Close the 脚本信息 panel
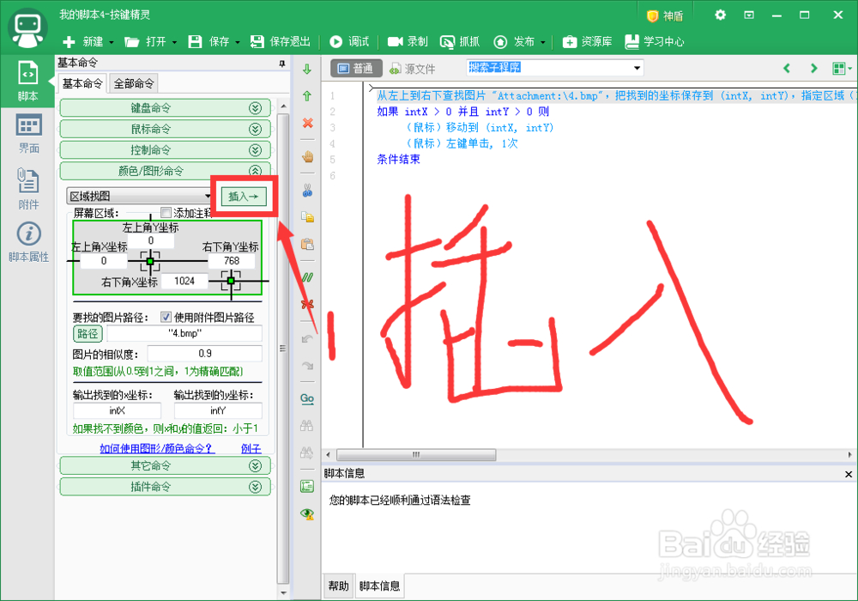Screen dimensions: 858x601 pos(849,474)
